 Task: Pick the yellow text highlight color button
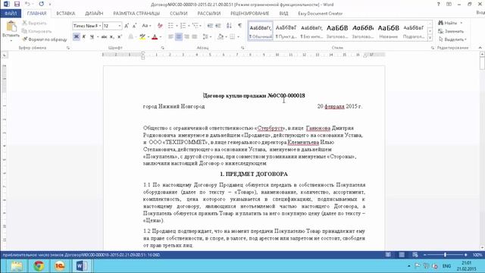[142, 37]
